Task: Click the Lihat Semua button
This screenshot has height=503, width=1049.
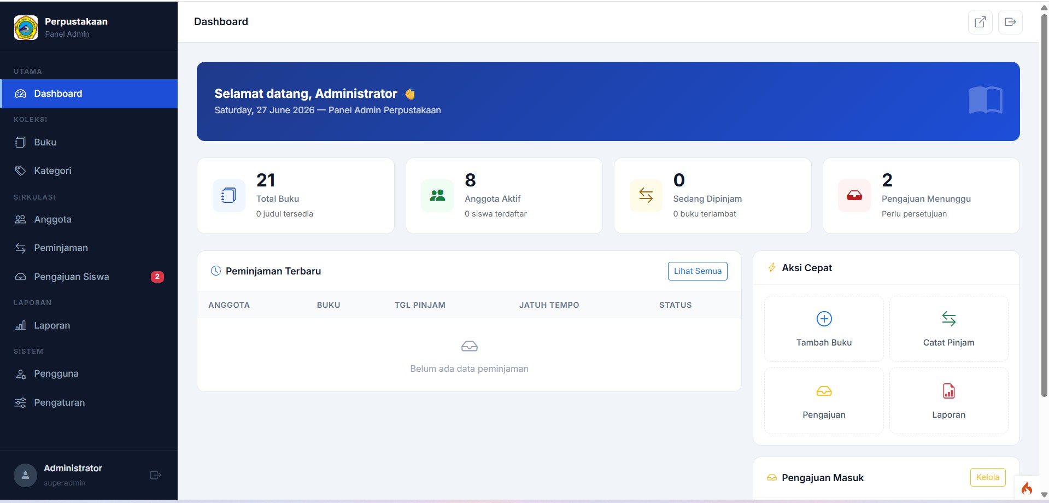Action: [x=698, y=271]
